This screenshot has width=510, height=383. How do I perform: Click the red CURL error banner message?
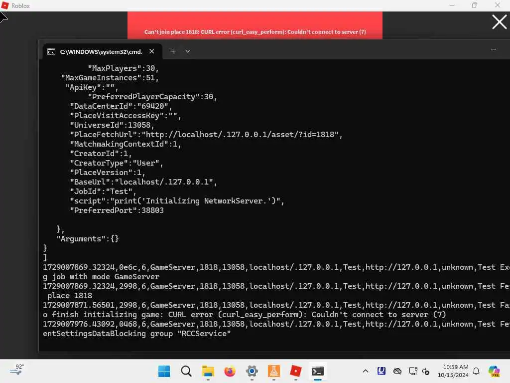click(255, 32)
